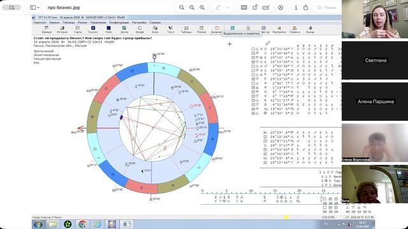Open the Preview sign/annotate form icon
The width and height of the screenshot is (408, 229).
(266, 8)
